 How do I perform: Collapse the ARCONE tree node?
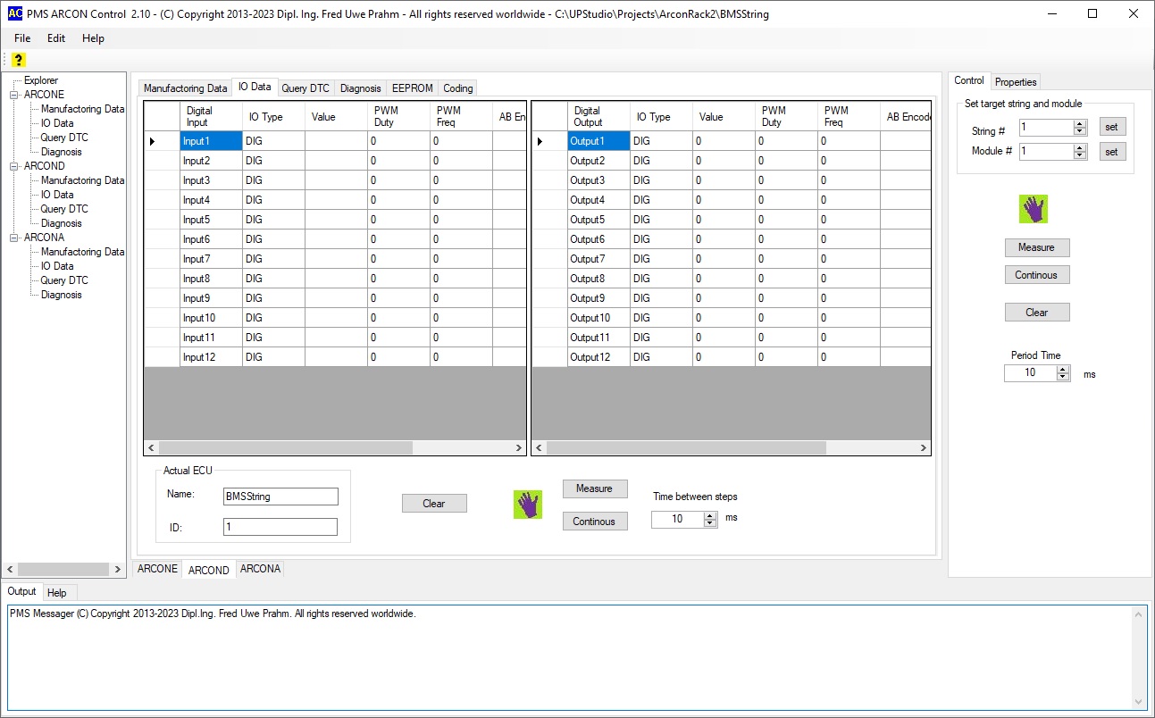pyautogui.click(x=14, y=95)
